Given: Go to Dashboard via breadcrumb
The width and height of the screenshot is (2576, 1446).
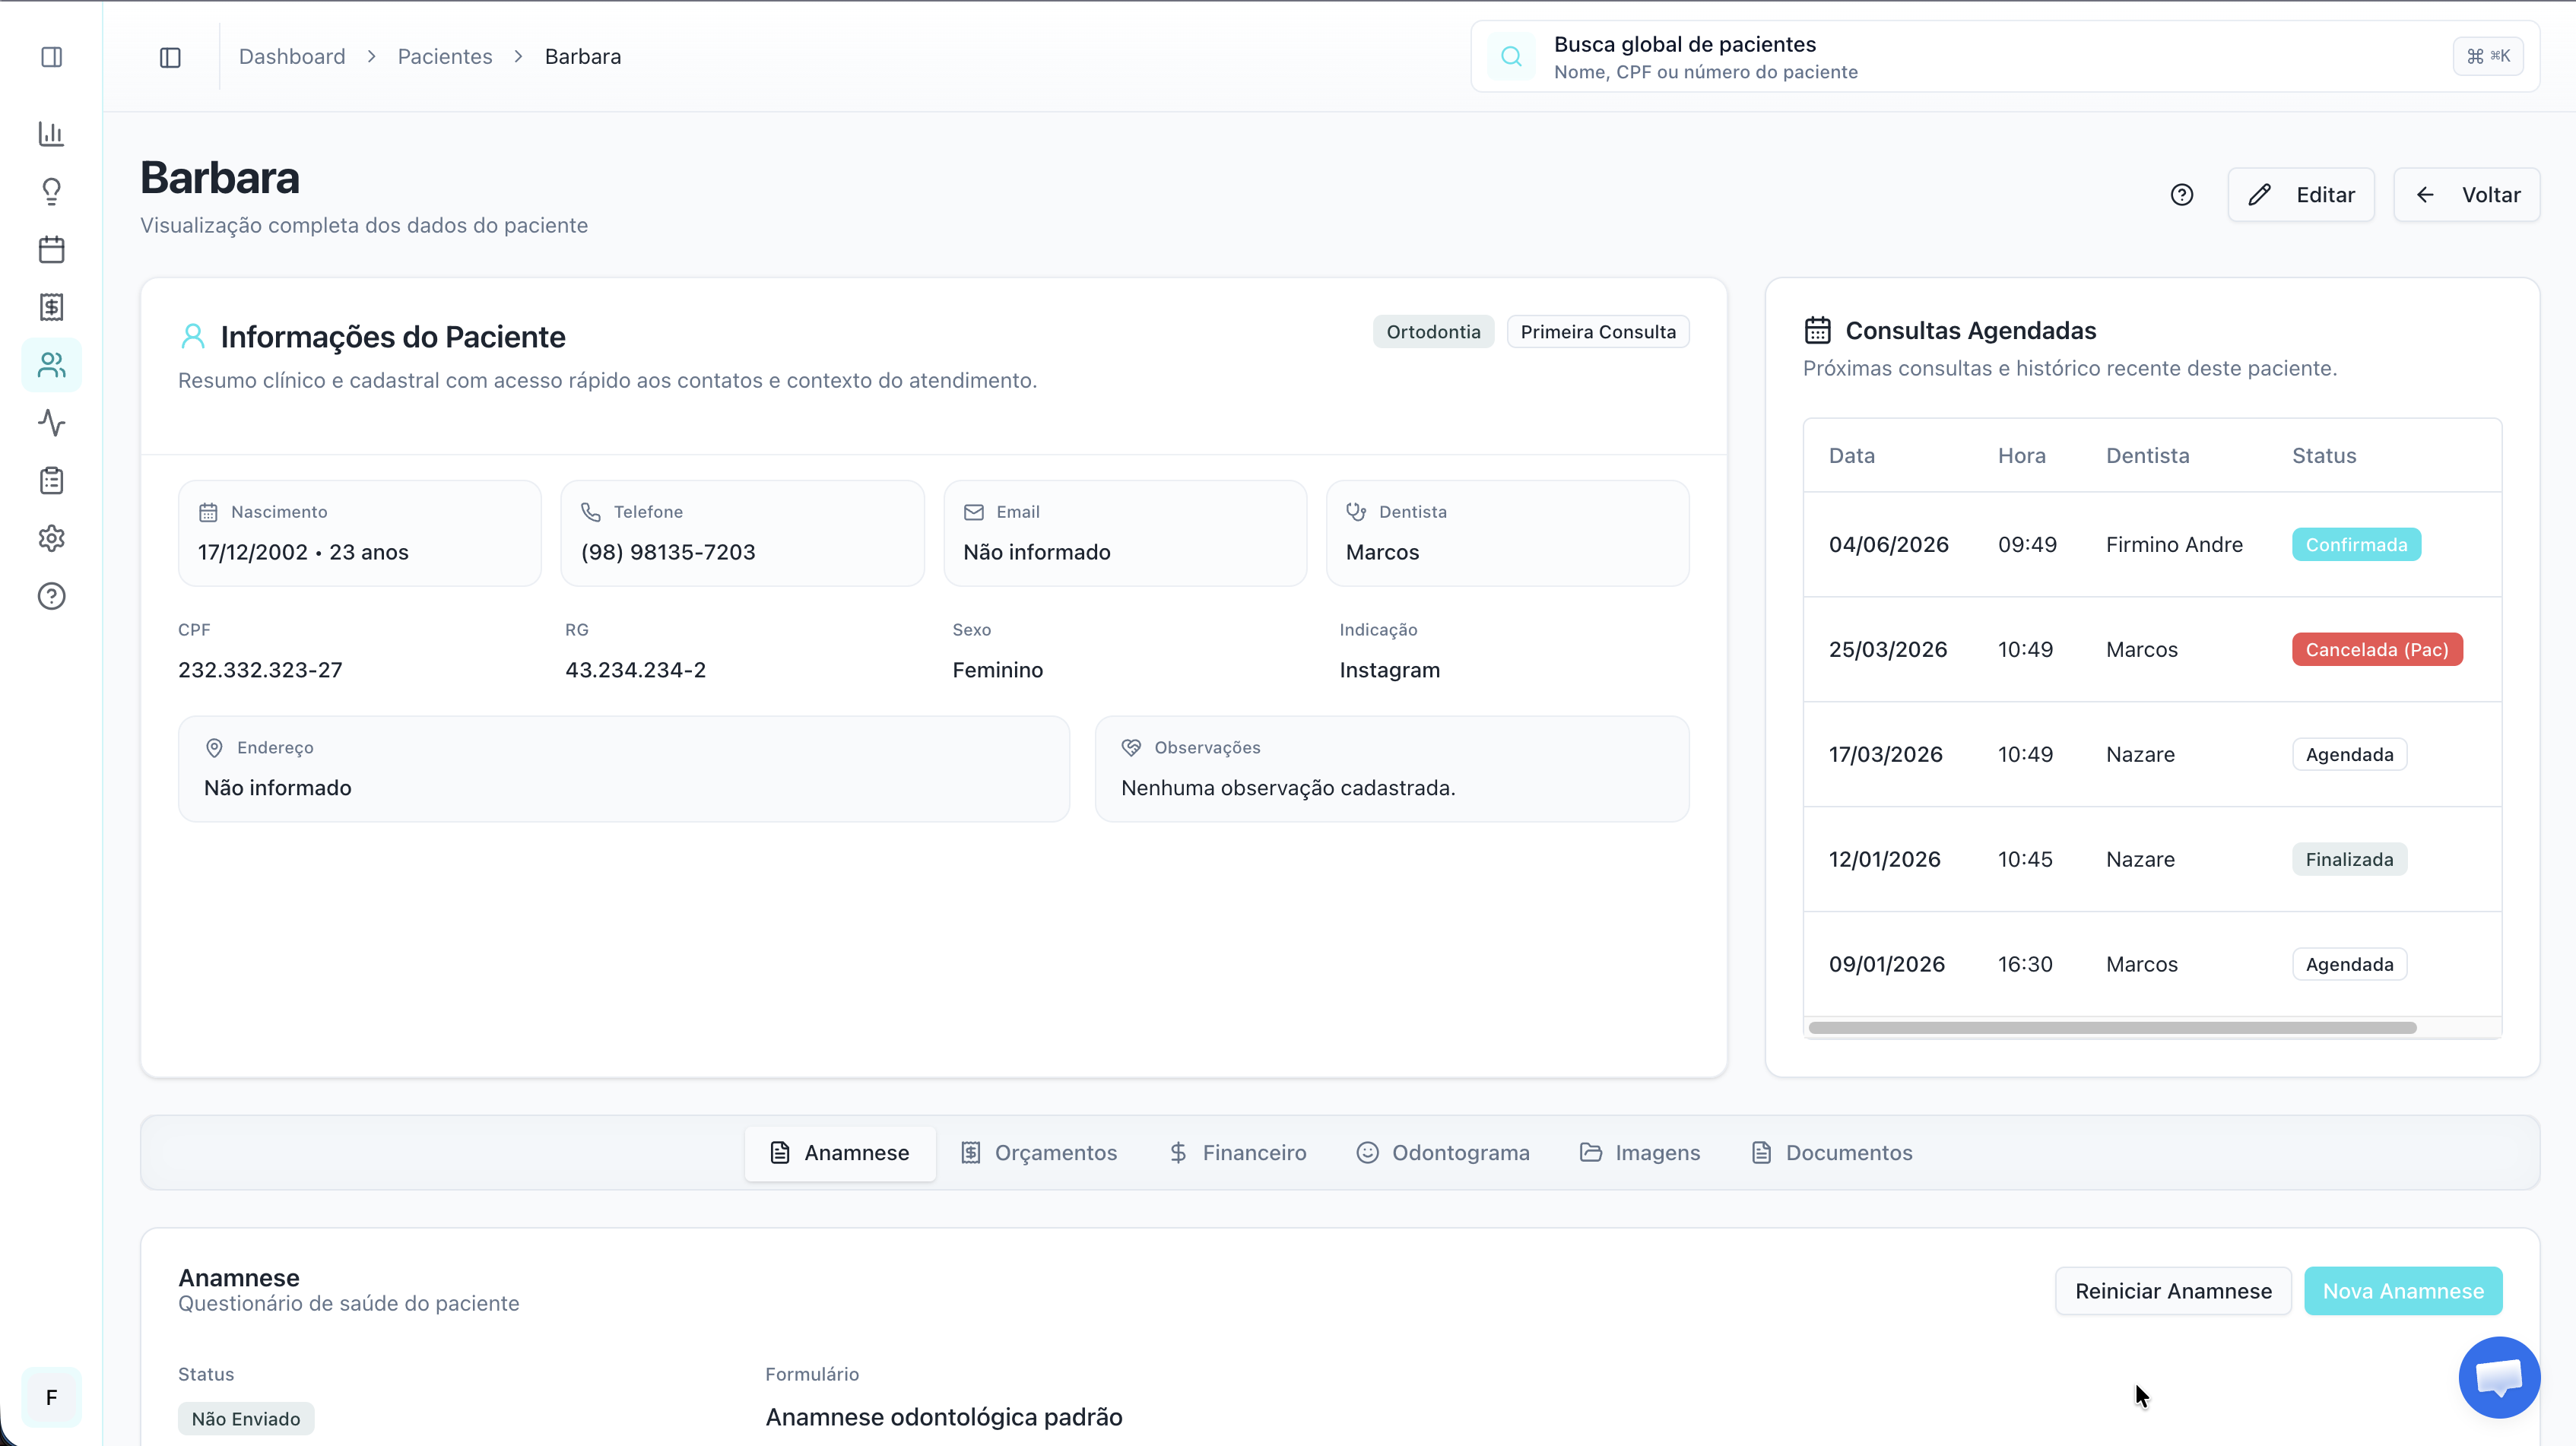Looking at the screenshot, I should pos(292,57).
